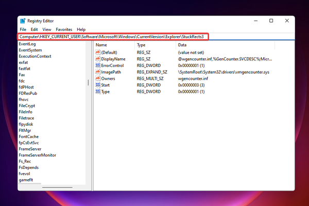The height and width of the screenshot is (206, 309).
Task: Select the Owners multi-string value icon
Action: pyautogui.click(x=98, y=78)
